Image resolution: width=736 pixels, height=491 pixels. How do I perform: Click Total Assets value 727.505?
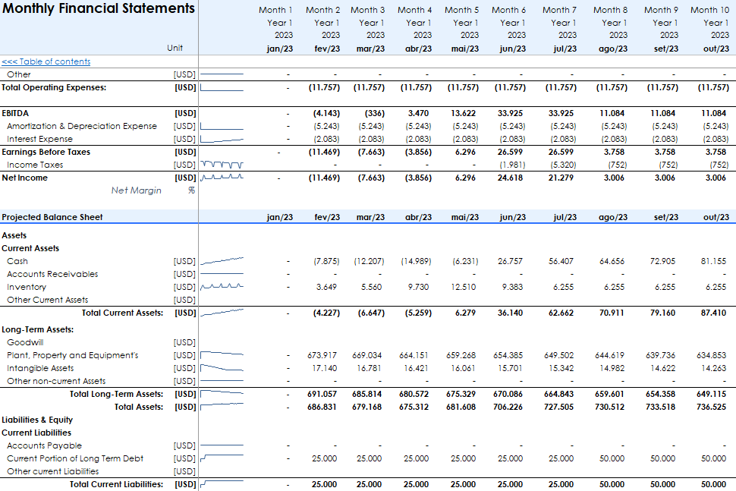pyautogui.click(x=560, y=407)
